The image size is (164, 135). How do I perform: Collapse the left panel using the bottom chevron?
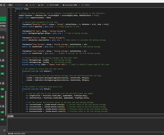[4, 130]
